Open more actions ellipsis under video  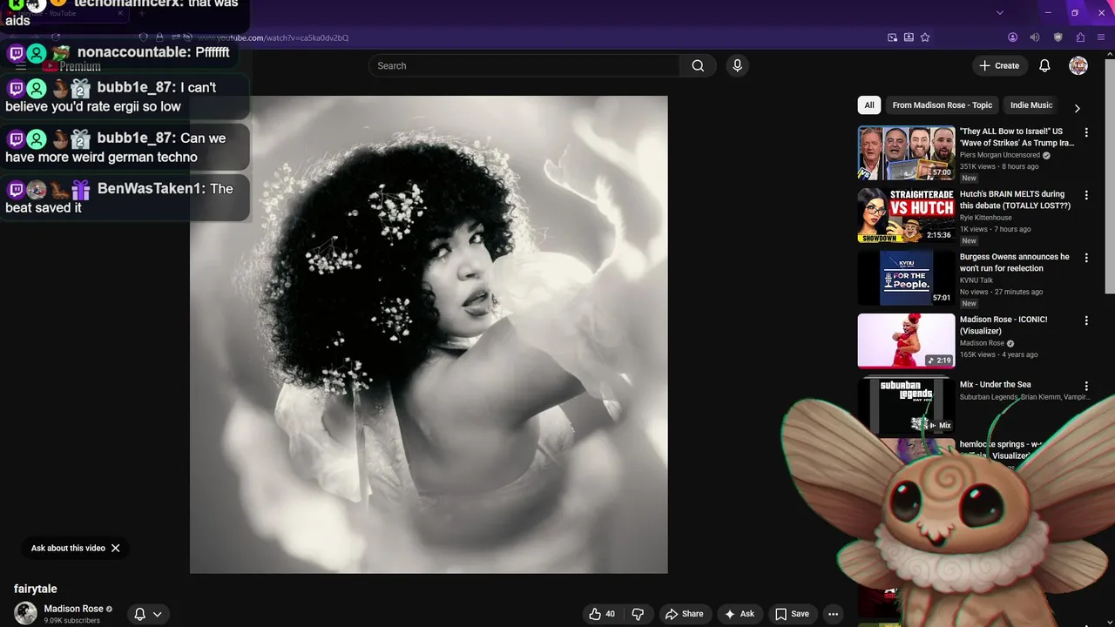(x=833, y=614)
